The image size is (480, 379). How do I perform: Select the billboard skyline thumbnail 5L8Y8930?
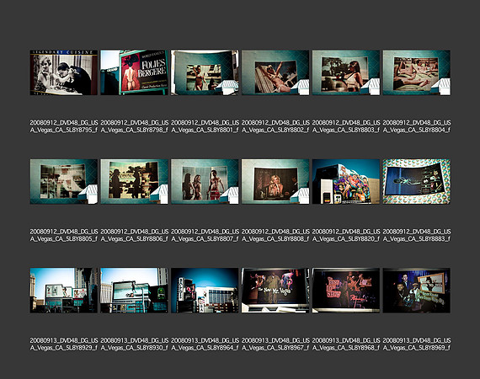(x=135, y=291)
